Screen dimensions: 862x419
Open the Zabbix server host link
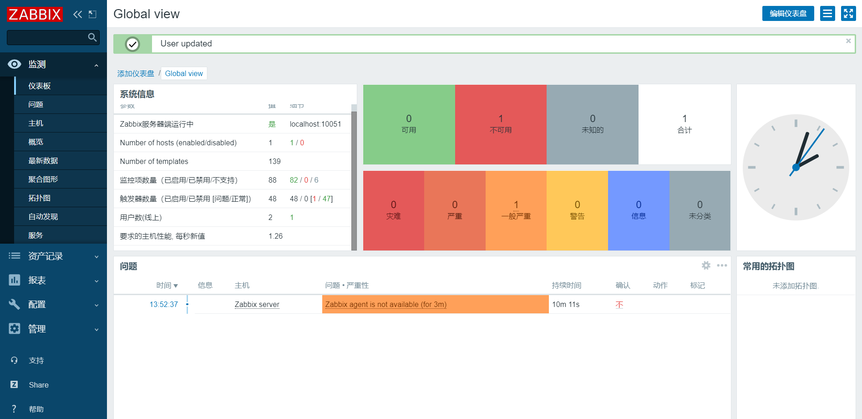tap(256, 304)
